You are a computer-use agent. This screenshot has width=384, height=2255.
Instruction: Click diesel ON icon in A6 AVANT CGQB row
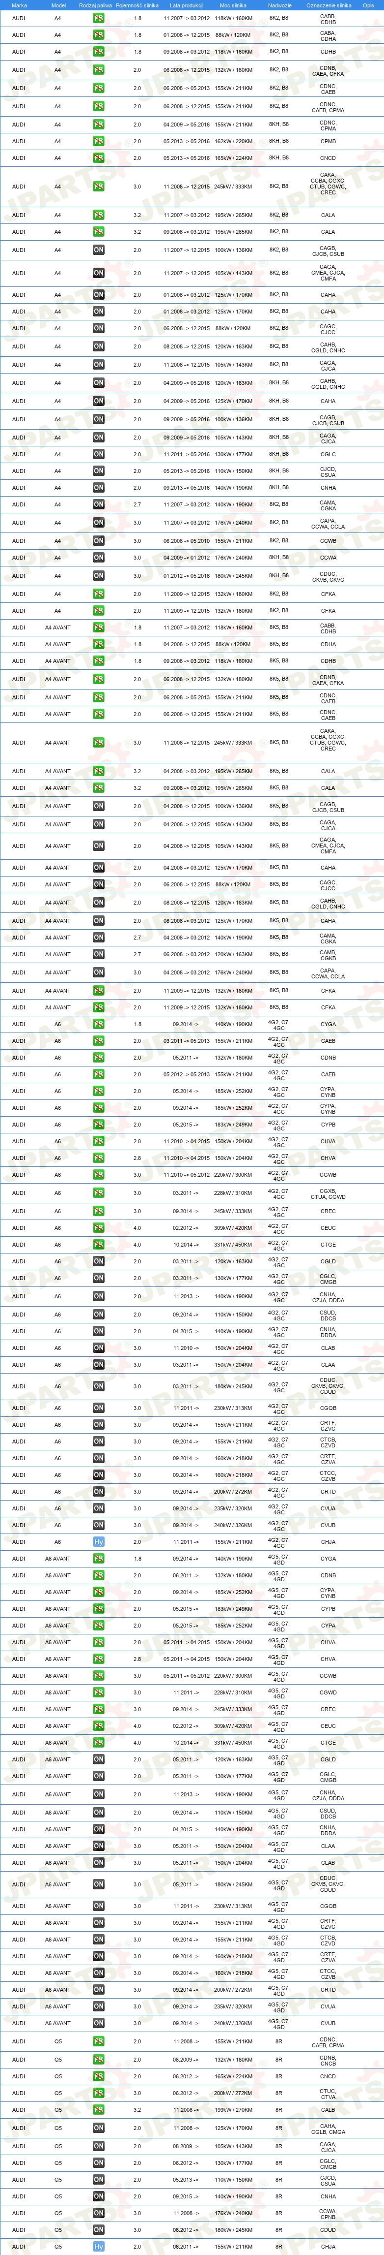click(99, 1907)
